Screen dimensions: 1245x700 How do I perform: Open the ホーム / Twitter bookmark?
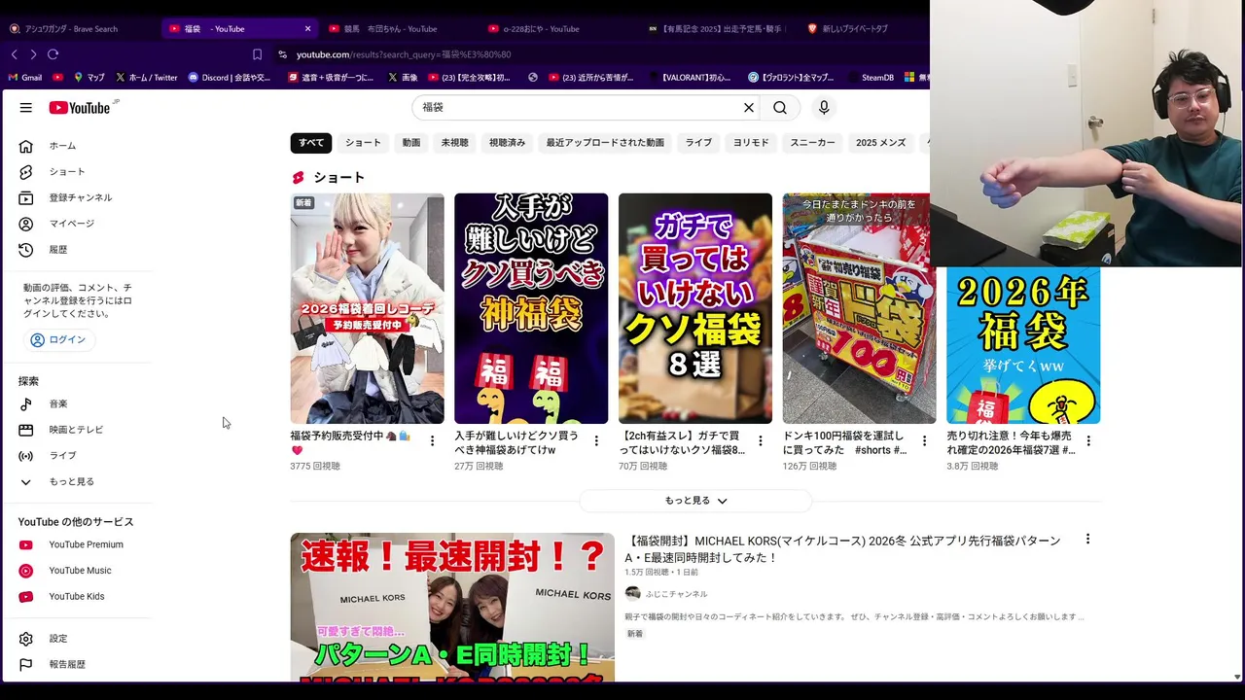click(147, 78)
